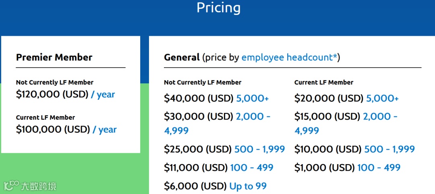
Task: Click the Pricing heading
Action: coord(218,8)
